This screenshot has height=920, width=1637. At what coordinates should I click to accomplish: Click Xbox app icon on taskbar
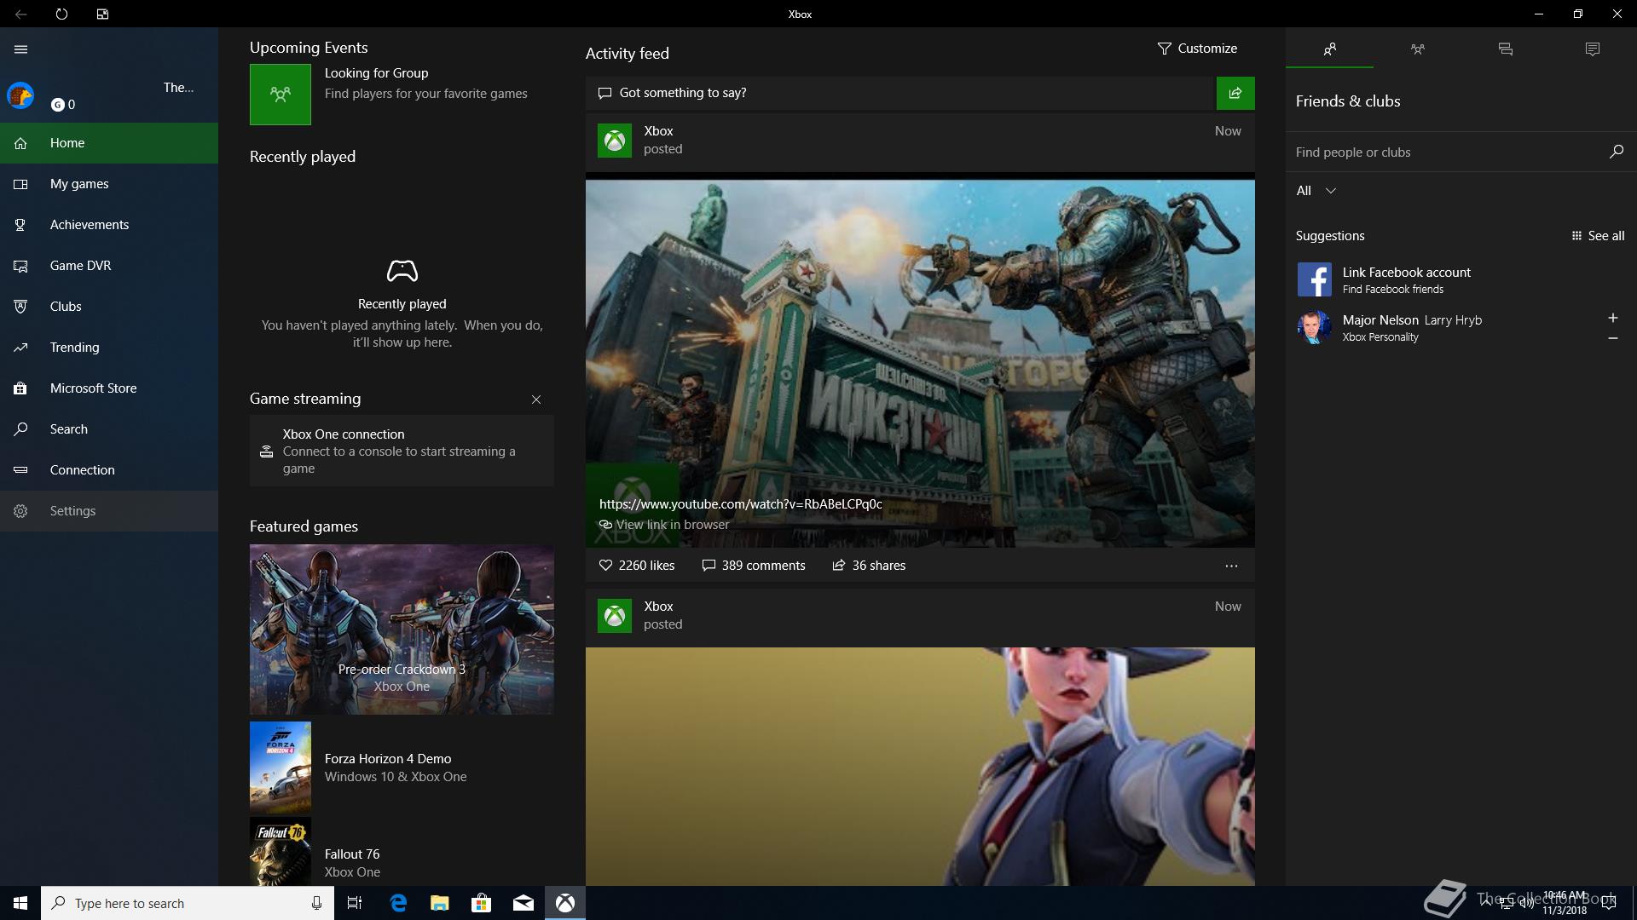tap(565, 903)
